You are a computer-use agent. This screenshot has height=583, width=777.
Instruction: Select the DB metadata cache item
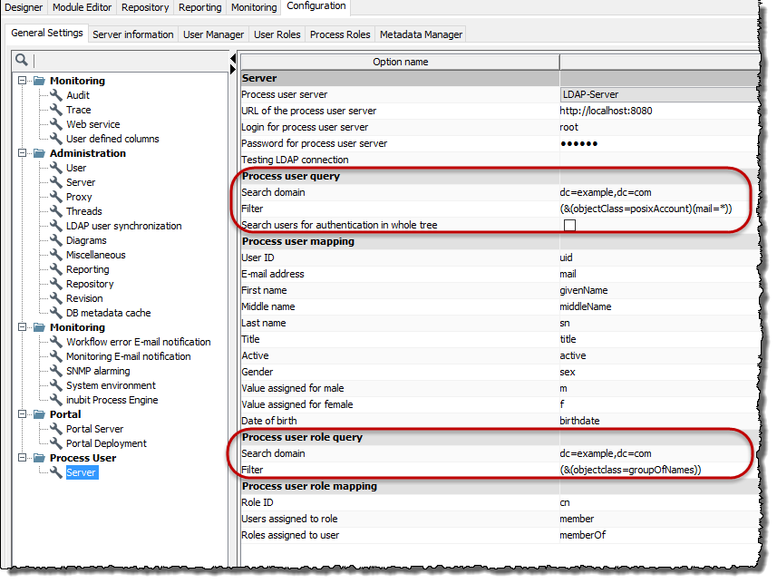[108, 313]
